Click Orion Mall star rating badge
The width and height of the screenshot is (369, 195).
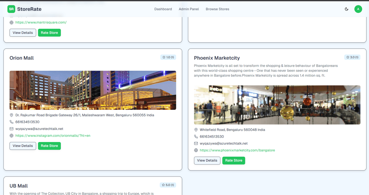click(168, 57)
